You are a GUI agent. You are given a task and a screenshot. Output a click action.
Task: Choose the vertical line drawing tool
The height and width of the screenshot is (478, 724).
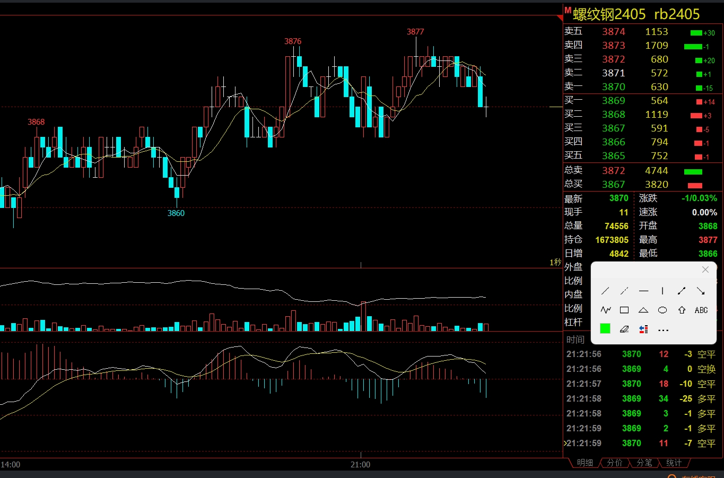pos(662,291)
